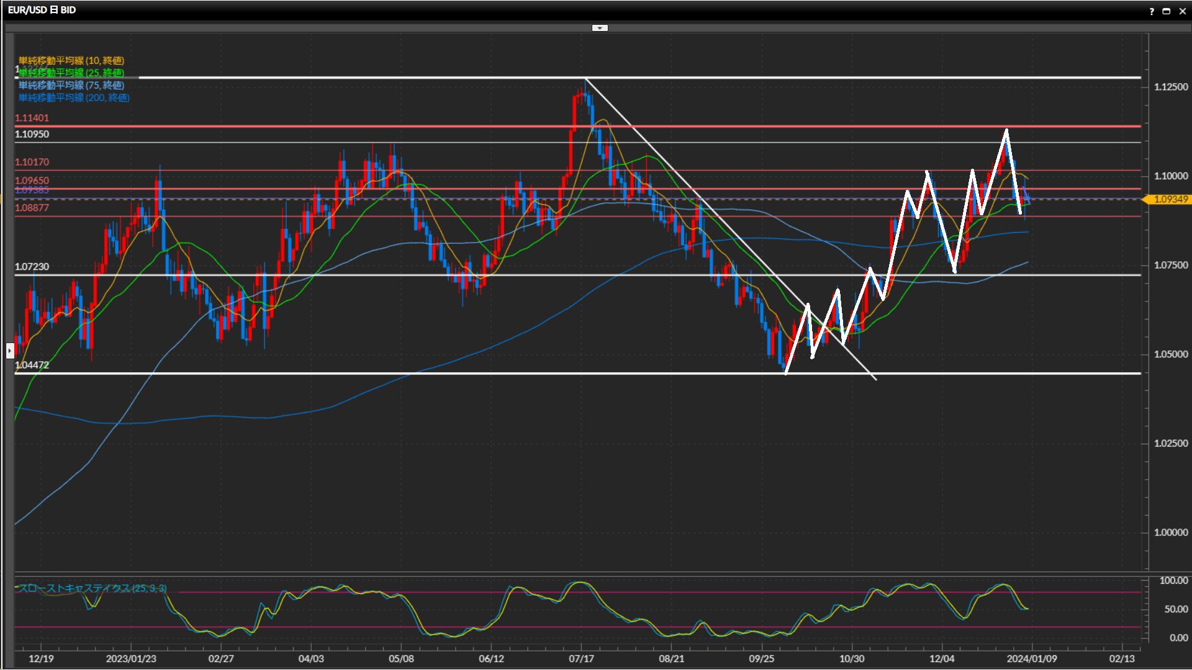The width and height of the screenshot is (1192, 670).
Task: Select the 200-period blue moving average label
Action: point(73,97)
